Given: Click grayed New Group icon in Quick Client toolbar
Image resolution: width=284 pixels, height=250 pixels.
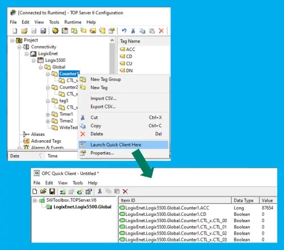Looking at the screenshot, I should (71, 191).
